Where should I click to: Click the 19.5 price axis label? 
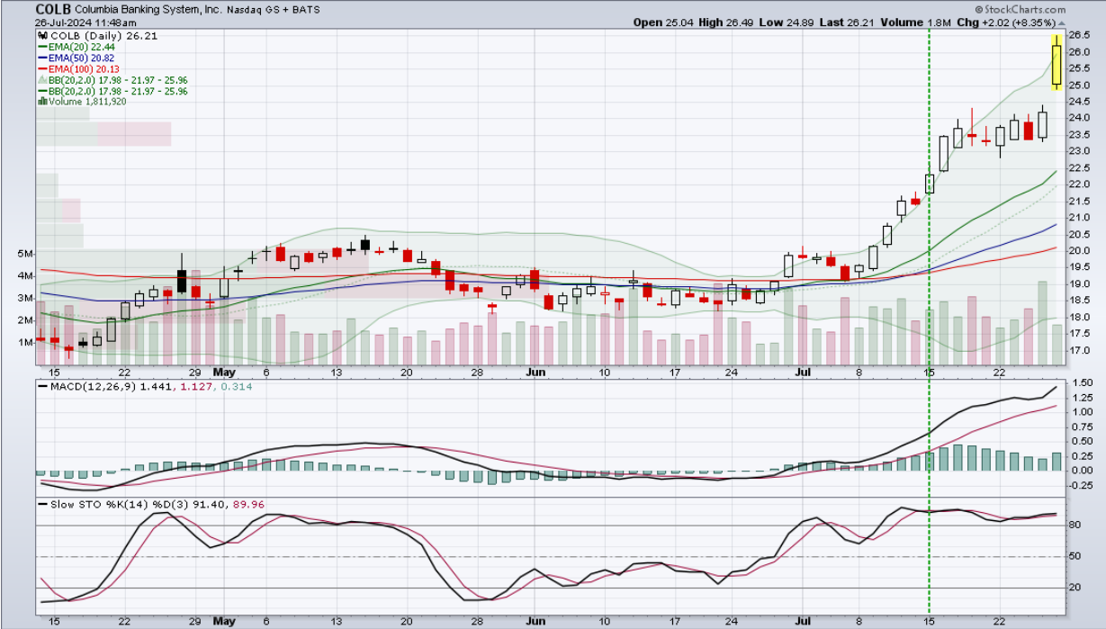[x=1081, y=268]
